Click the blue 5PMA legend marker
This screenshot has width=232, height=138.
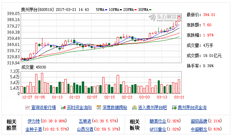tap(106, 10)
